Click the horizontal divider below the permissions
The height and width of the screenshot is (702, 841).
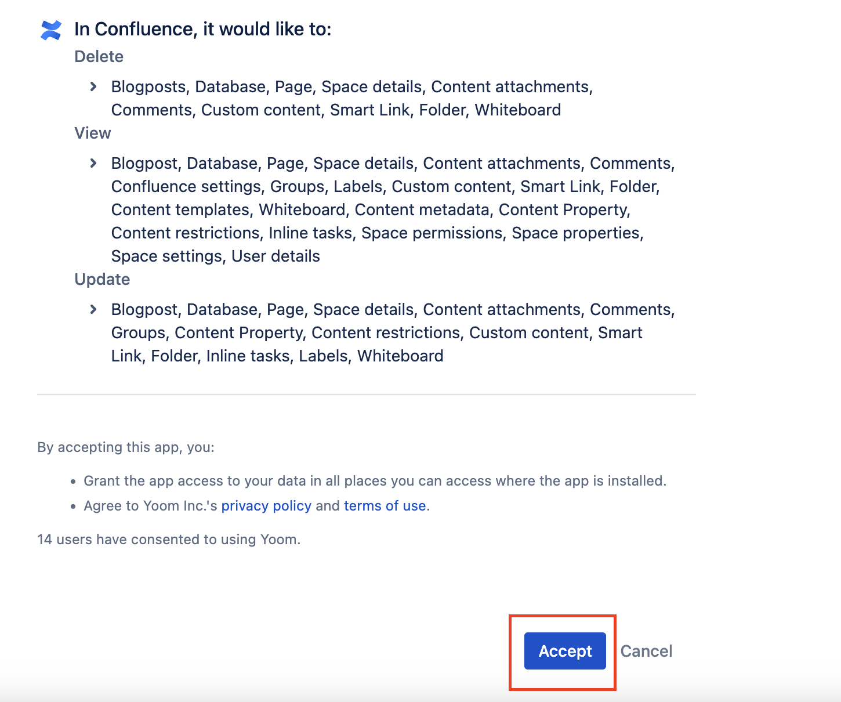[x=366, y=395]
